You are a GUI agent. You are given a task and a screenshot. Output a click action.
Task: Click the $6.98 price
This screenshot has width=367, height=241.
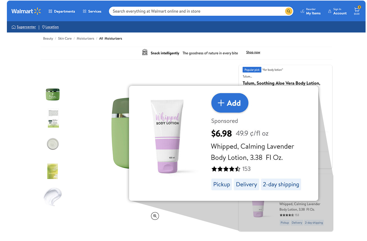point(221,133)
